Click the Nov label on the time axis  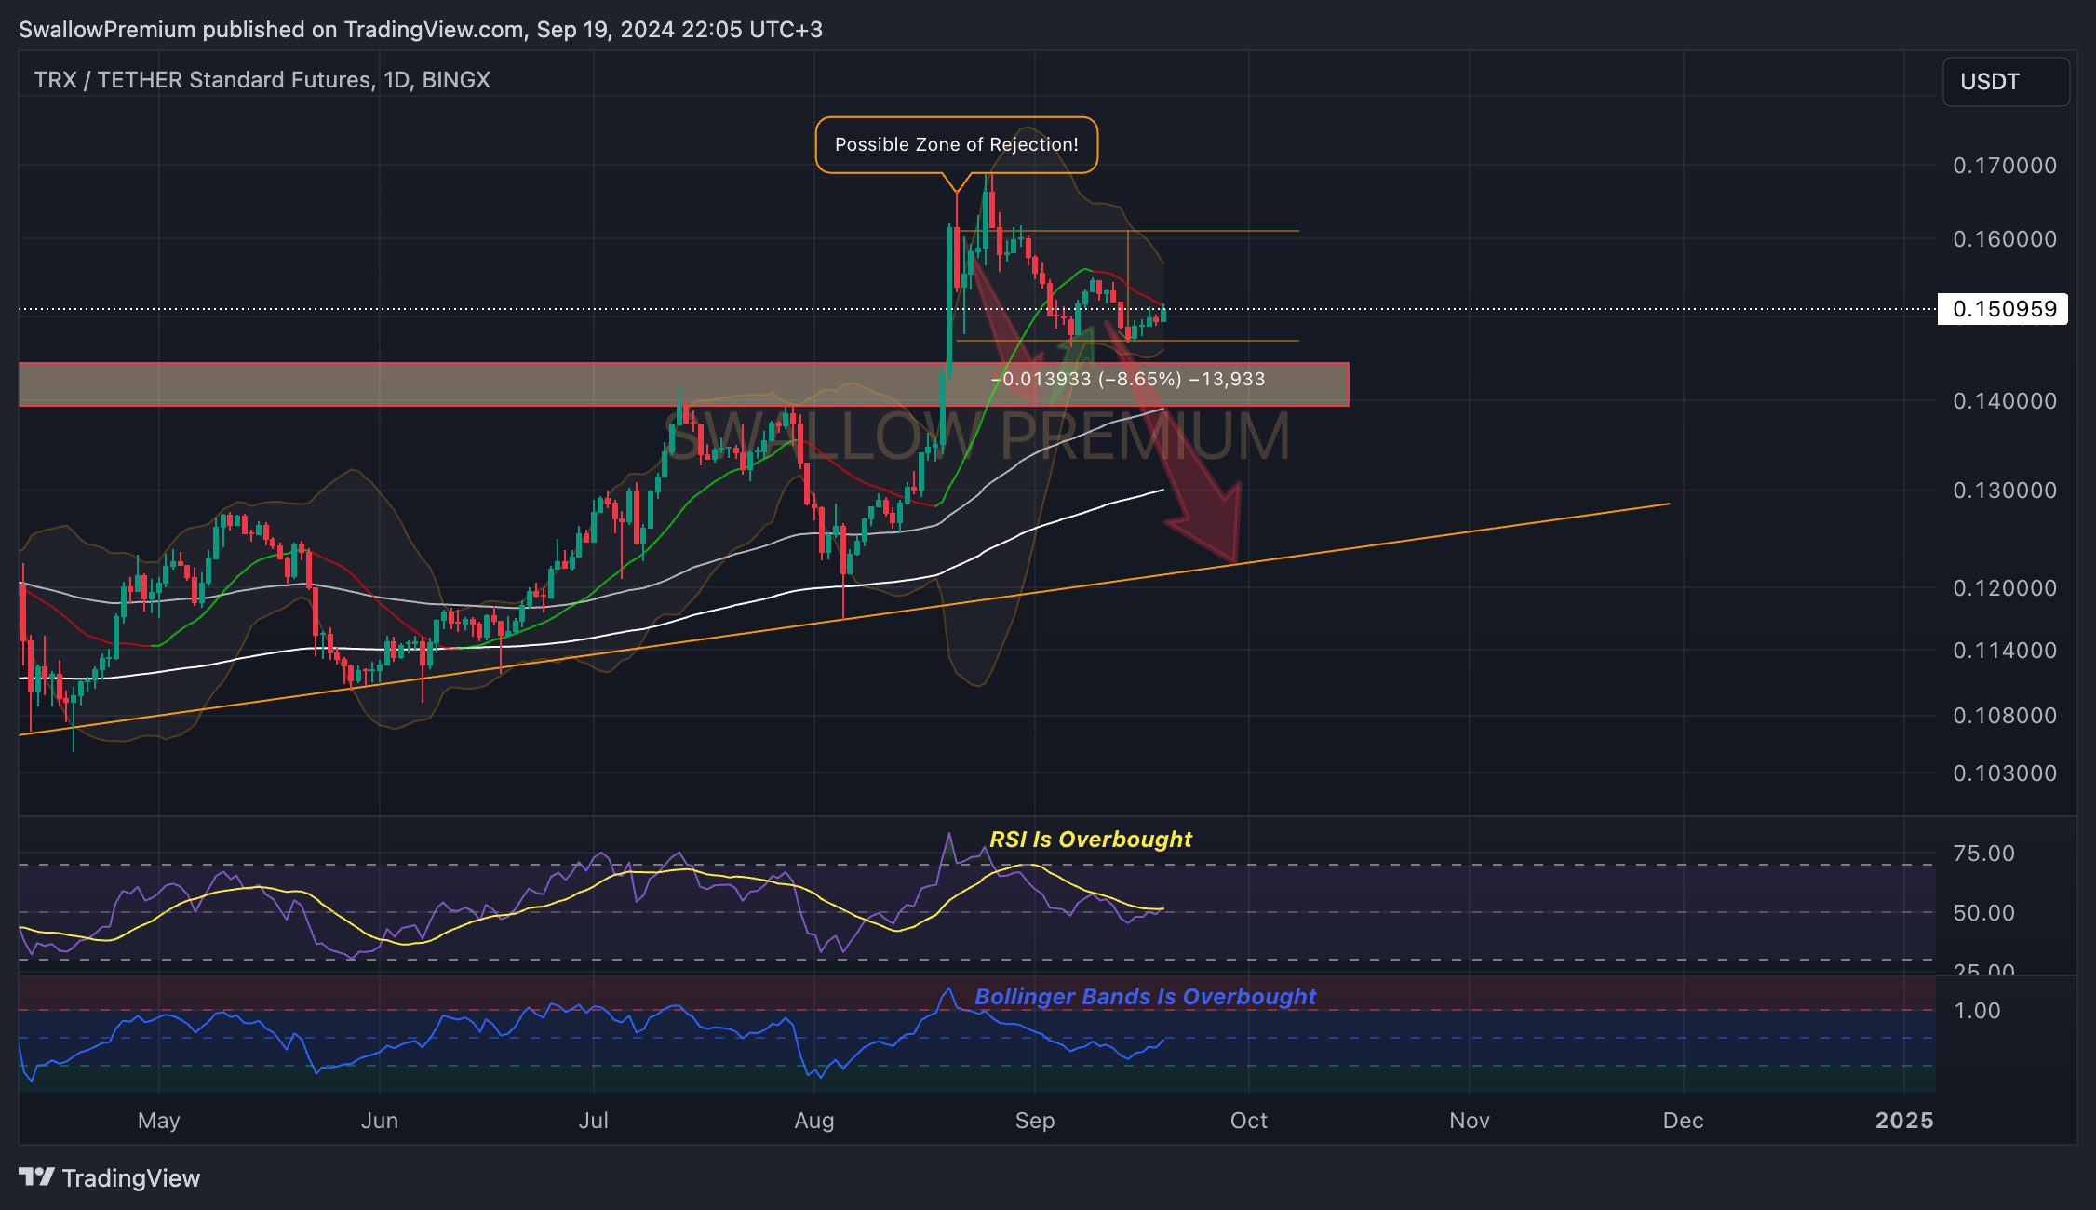[x=1470, y=1121]
